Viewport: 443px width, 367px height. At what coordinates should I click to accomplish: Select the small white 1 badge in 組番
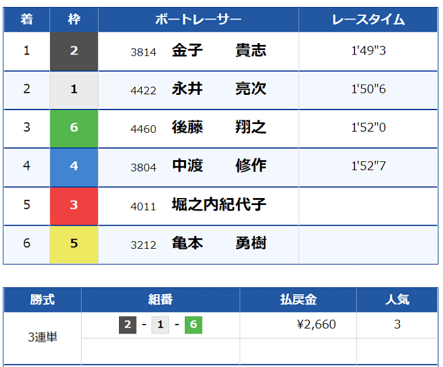pos(160,325)
